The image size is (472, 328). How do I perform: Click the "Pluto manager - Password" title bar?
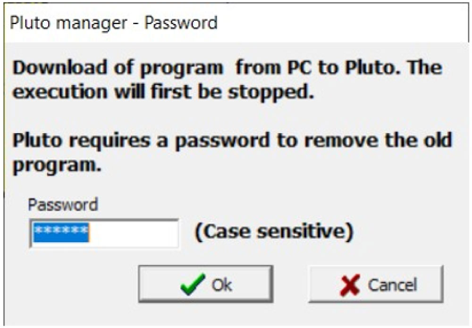[x=236, y=22]
